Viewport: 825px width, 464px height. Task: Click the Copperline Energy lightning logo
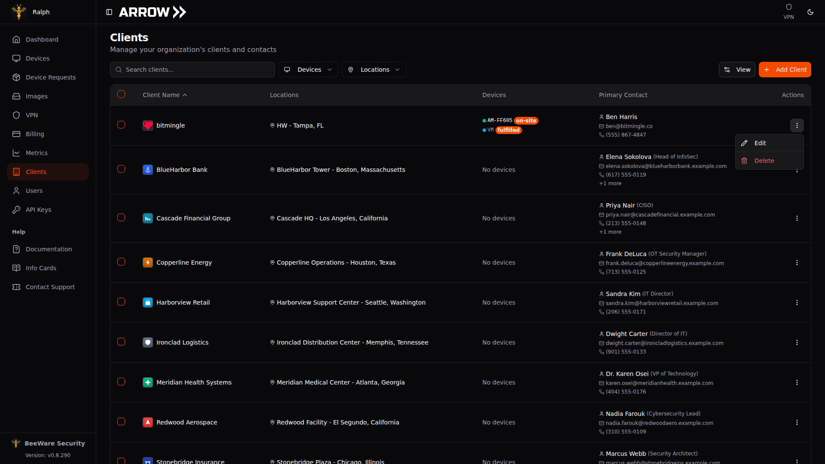148,263
